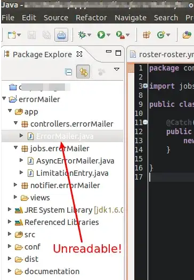Click the Collapse All icon in Package Explorer

[69, 72]
